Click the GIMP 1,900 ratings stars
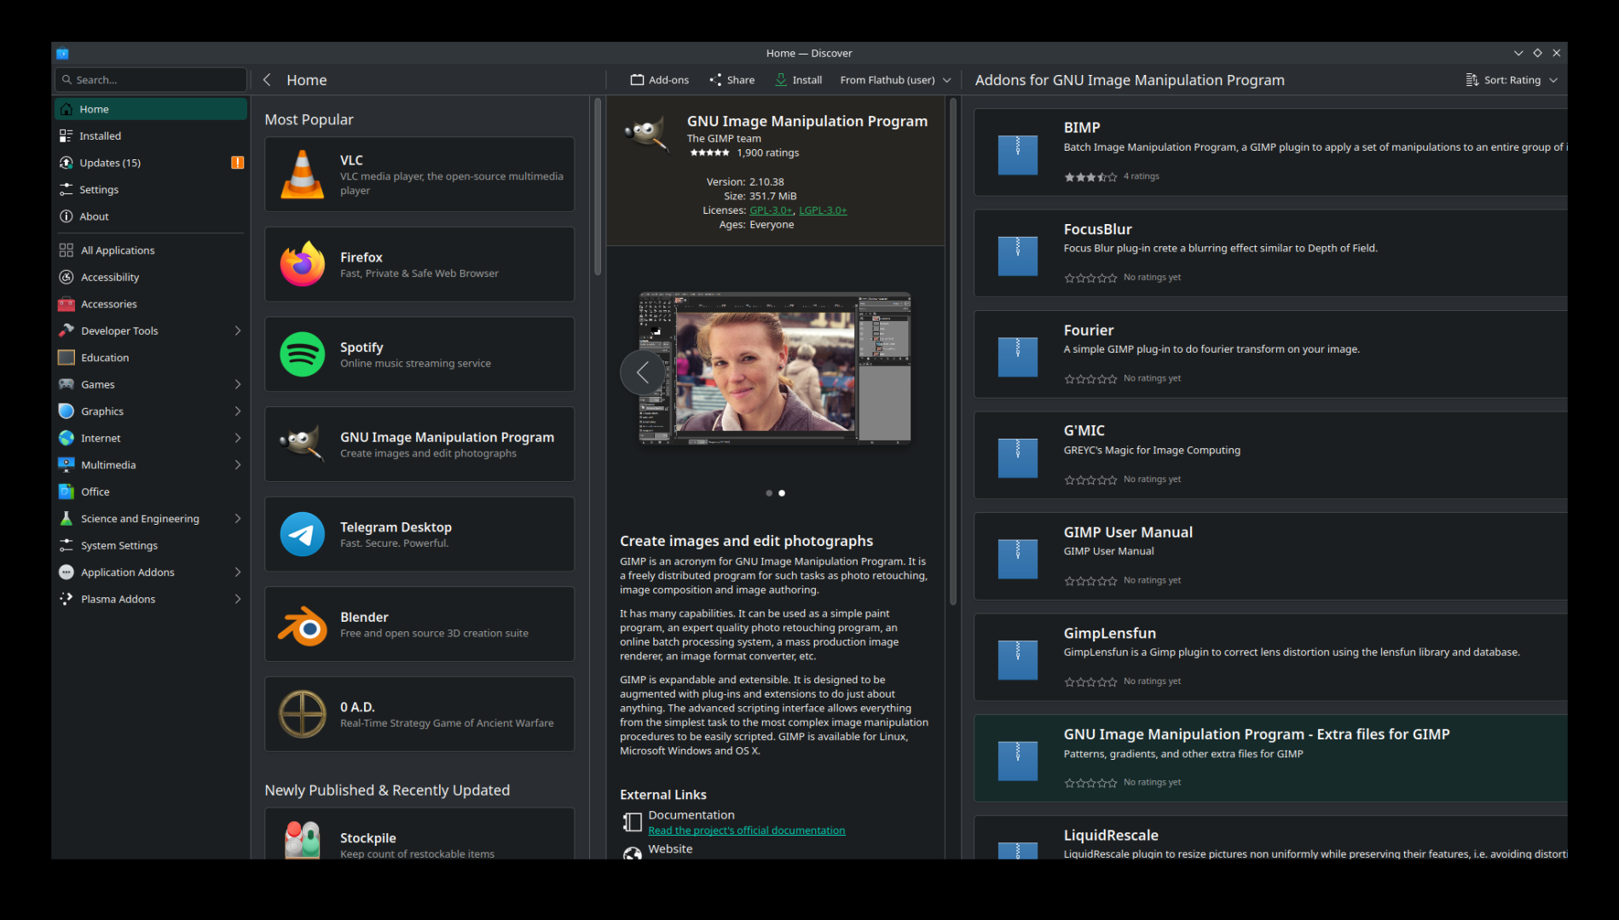 tap(709, 153)
